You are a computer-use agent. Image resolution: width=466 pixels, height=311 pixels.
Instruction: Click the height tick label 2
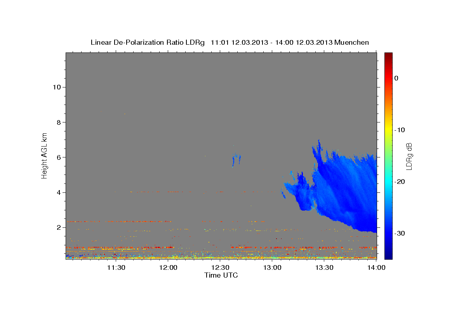pos(58,227)
